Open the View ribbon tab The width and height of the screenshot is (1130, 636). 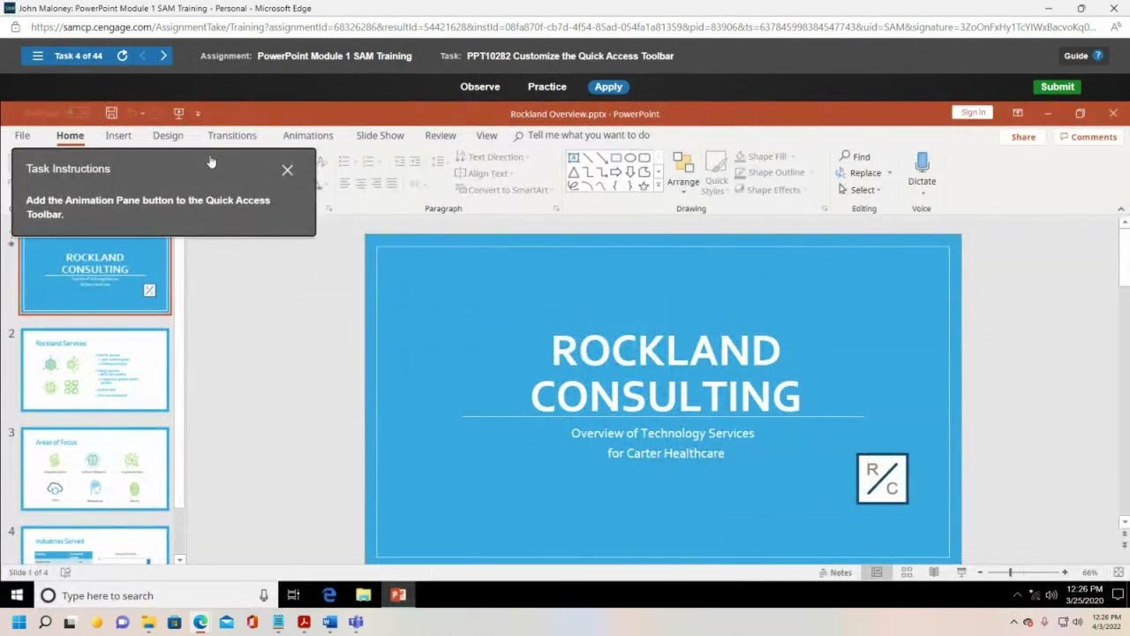pos(486,135)
